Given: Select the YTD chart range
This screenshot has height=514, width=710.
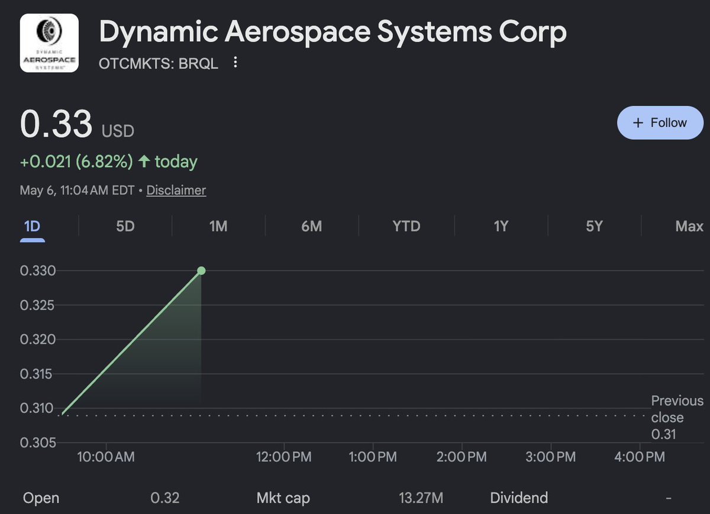Looking at the screenshot, I should click(x=406, y=227).
